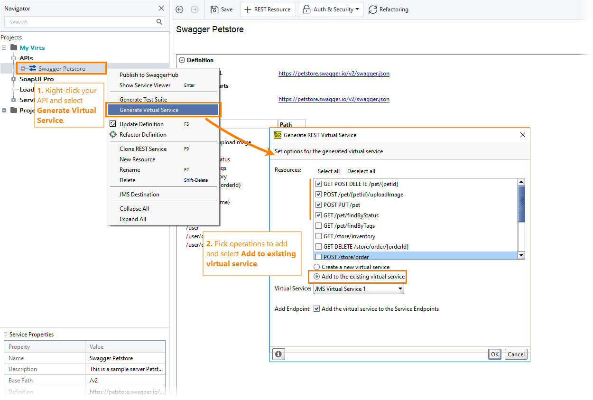Expand the Swagger Petstore tree node
This screenshot has width=593, height=400.
[x=23, y=69]
